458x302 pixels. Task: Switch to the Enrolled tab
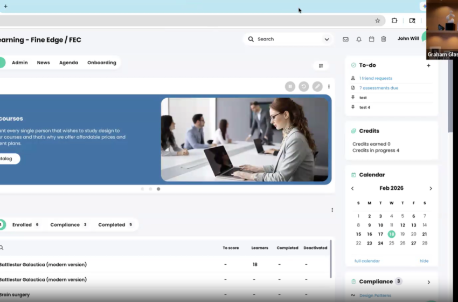point(25,224)
